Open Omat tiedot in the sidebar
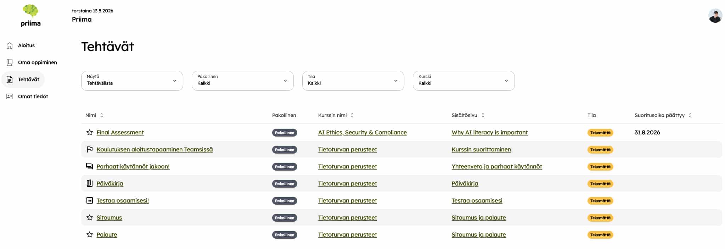This screenshot has height=249, width=725. pos(27,96)
